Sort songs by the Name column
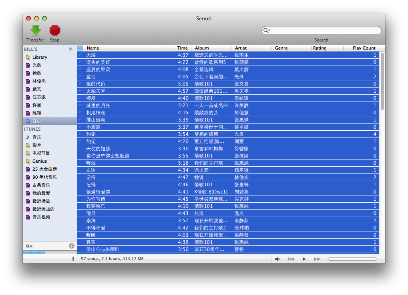The image size is (408, 295). [x=123, y=48]
